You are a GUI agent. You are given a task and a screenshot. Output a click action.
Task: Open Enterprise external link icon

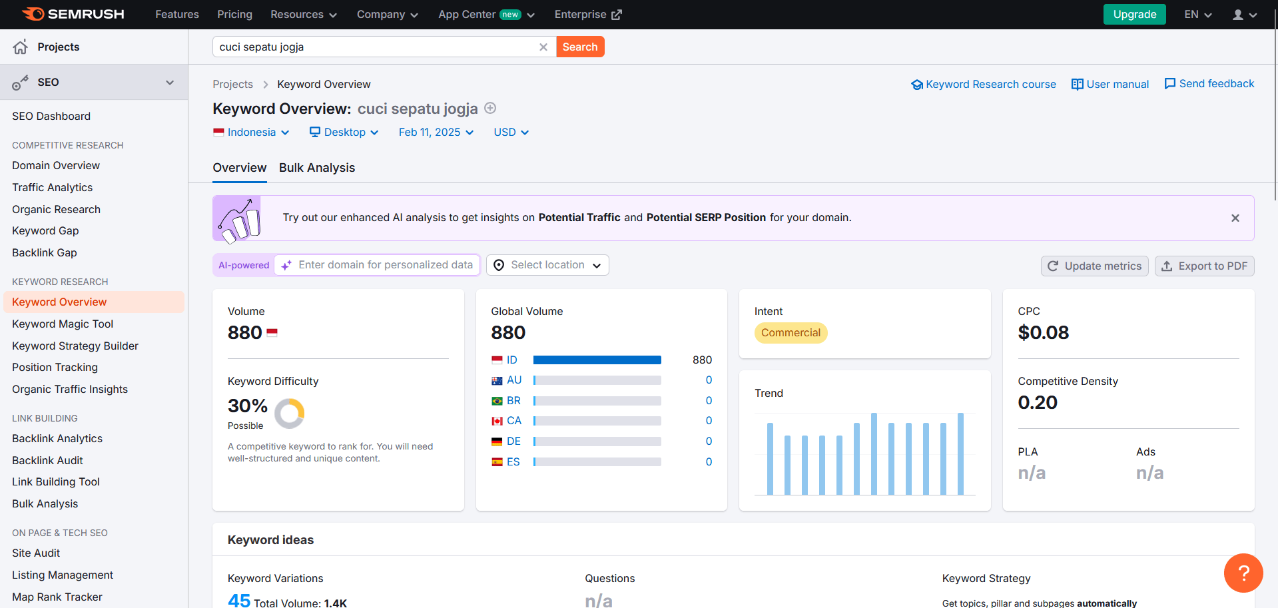tap(617, 15)
